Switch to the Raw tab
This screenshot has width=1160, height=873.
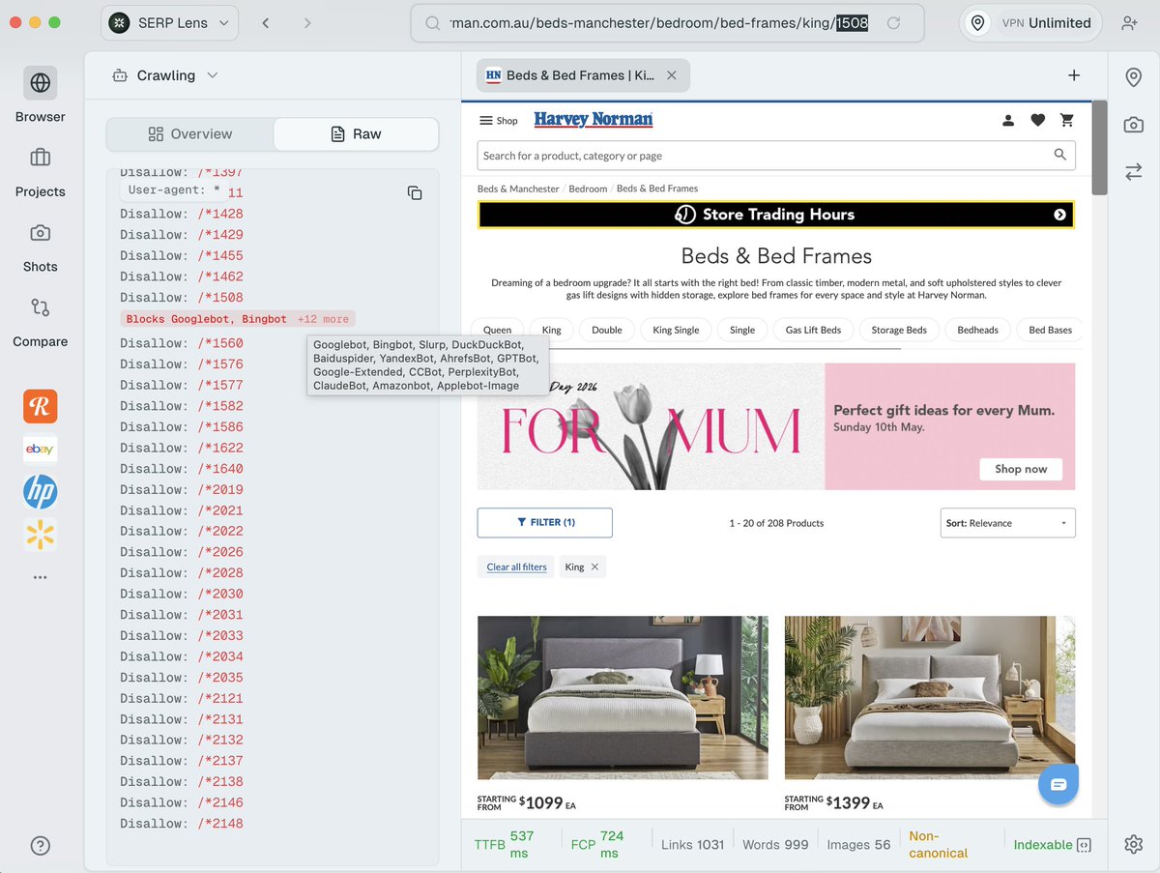tap(356, 134)
